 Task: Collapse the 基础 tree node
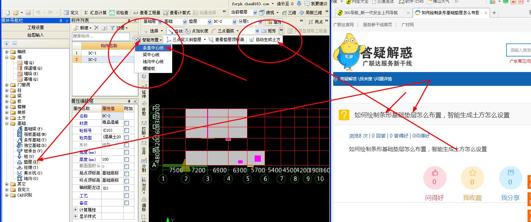click(x=7, y=123)
